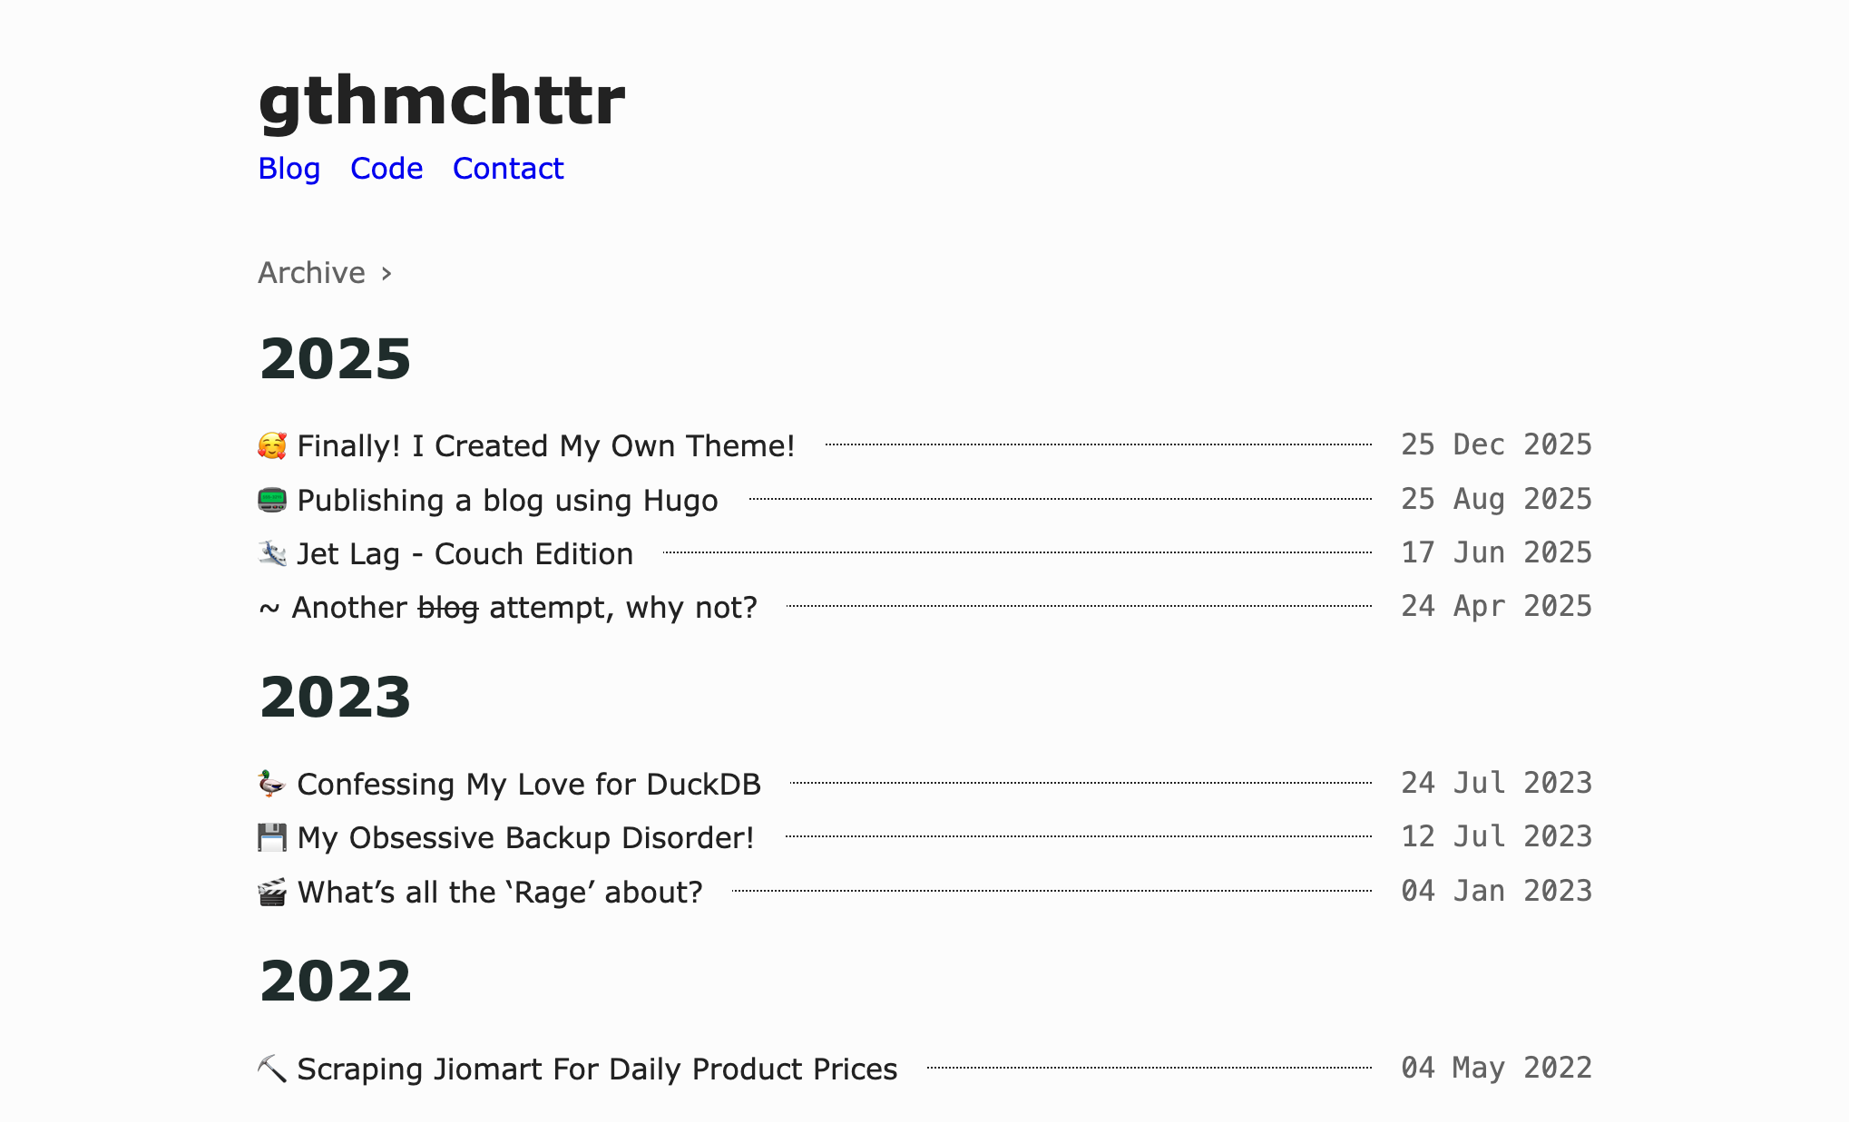The width and height of the screenshot is (1849, 1123).
Task: Open the Blog navigation link
Action: click(x=289, y=169)
